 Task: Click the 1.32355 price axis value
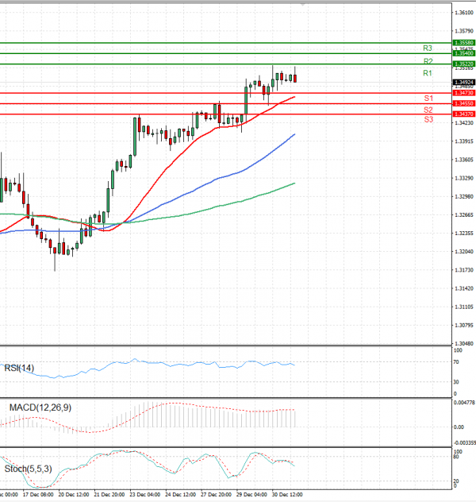(x=464, y=234)
